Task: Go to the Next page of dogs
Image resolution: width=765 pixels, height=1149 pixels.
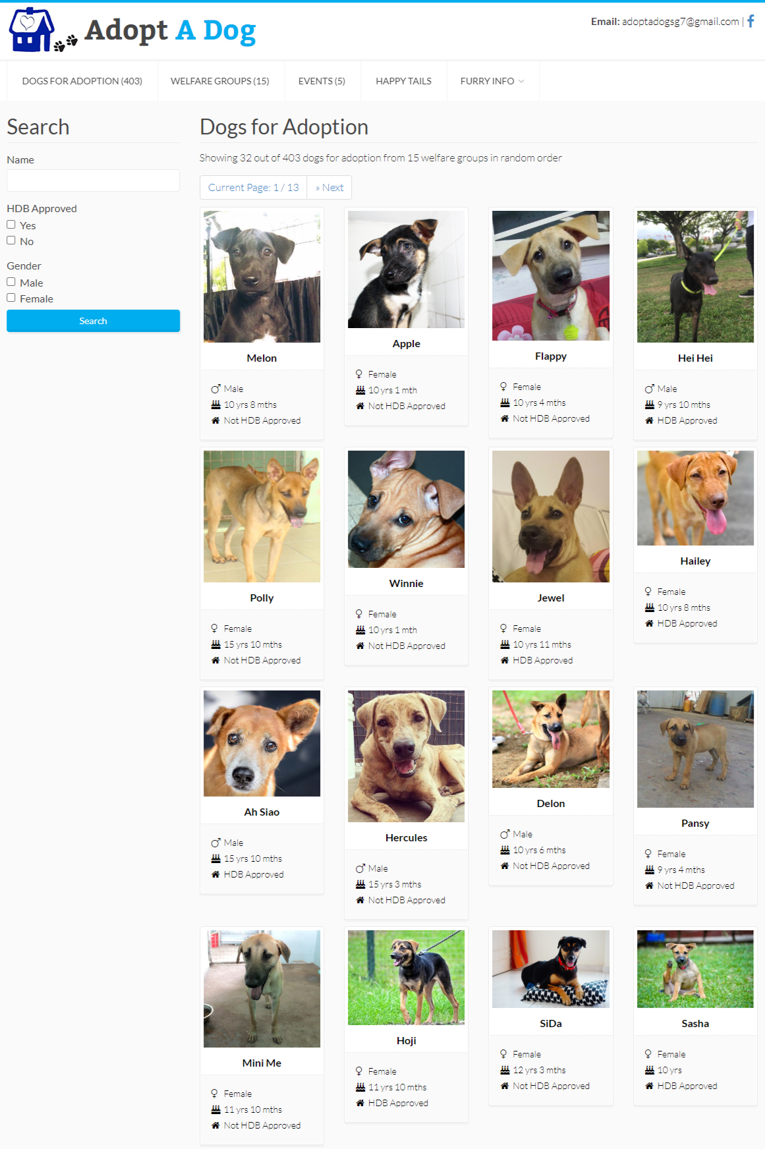Action: click(329, 188)
